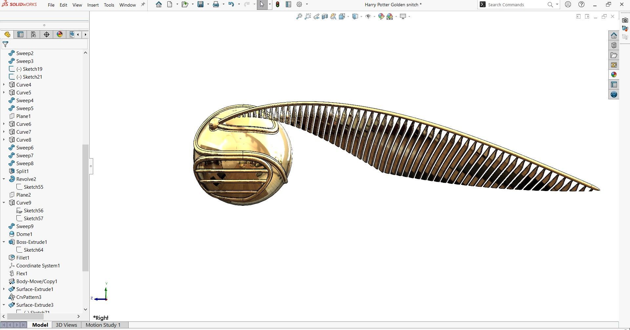Open FeatureManager Design Tree tab icon
630x330 pixels.
(7, 34)
